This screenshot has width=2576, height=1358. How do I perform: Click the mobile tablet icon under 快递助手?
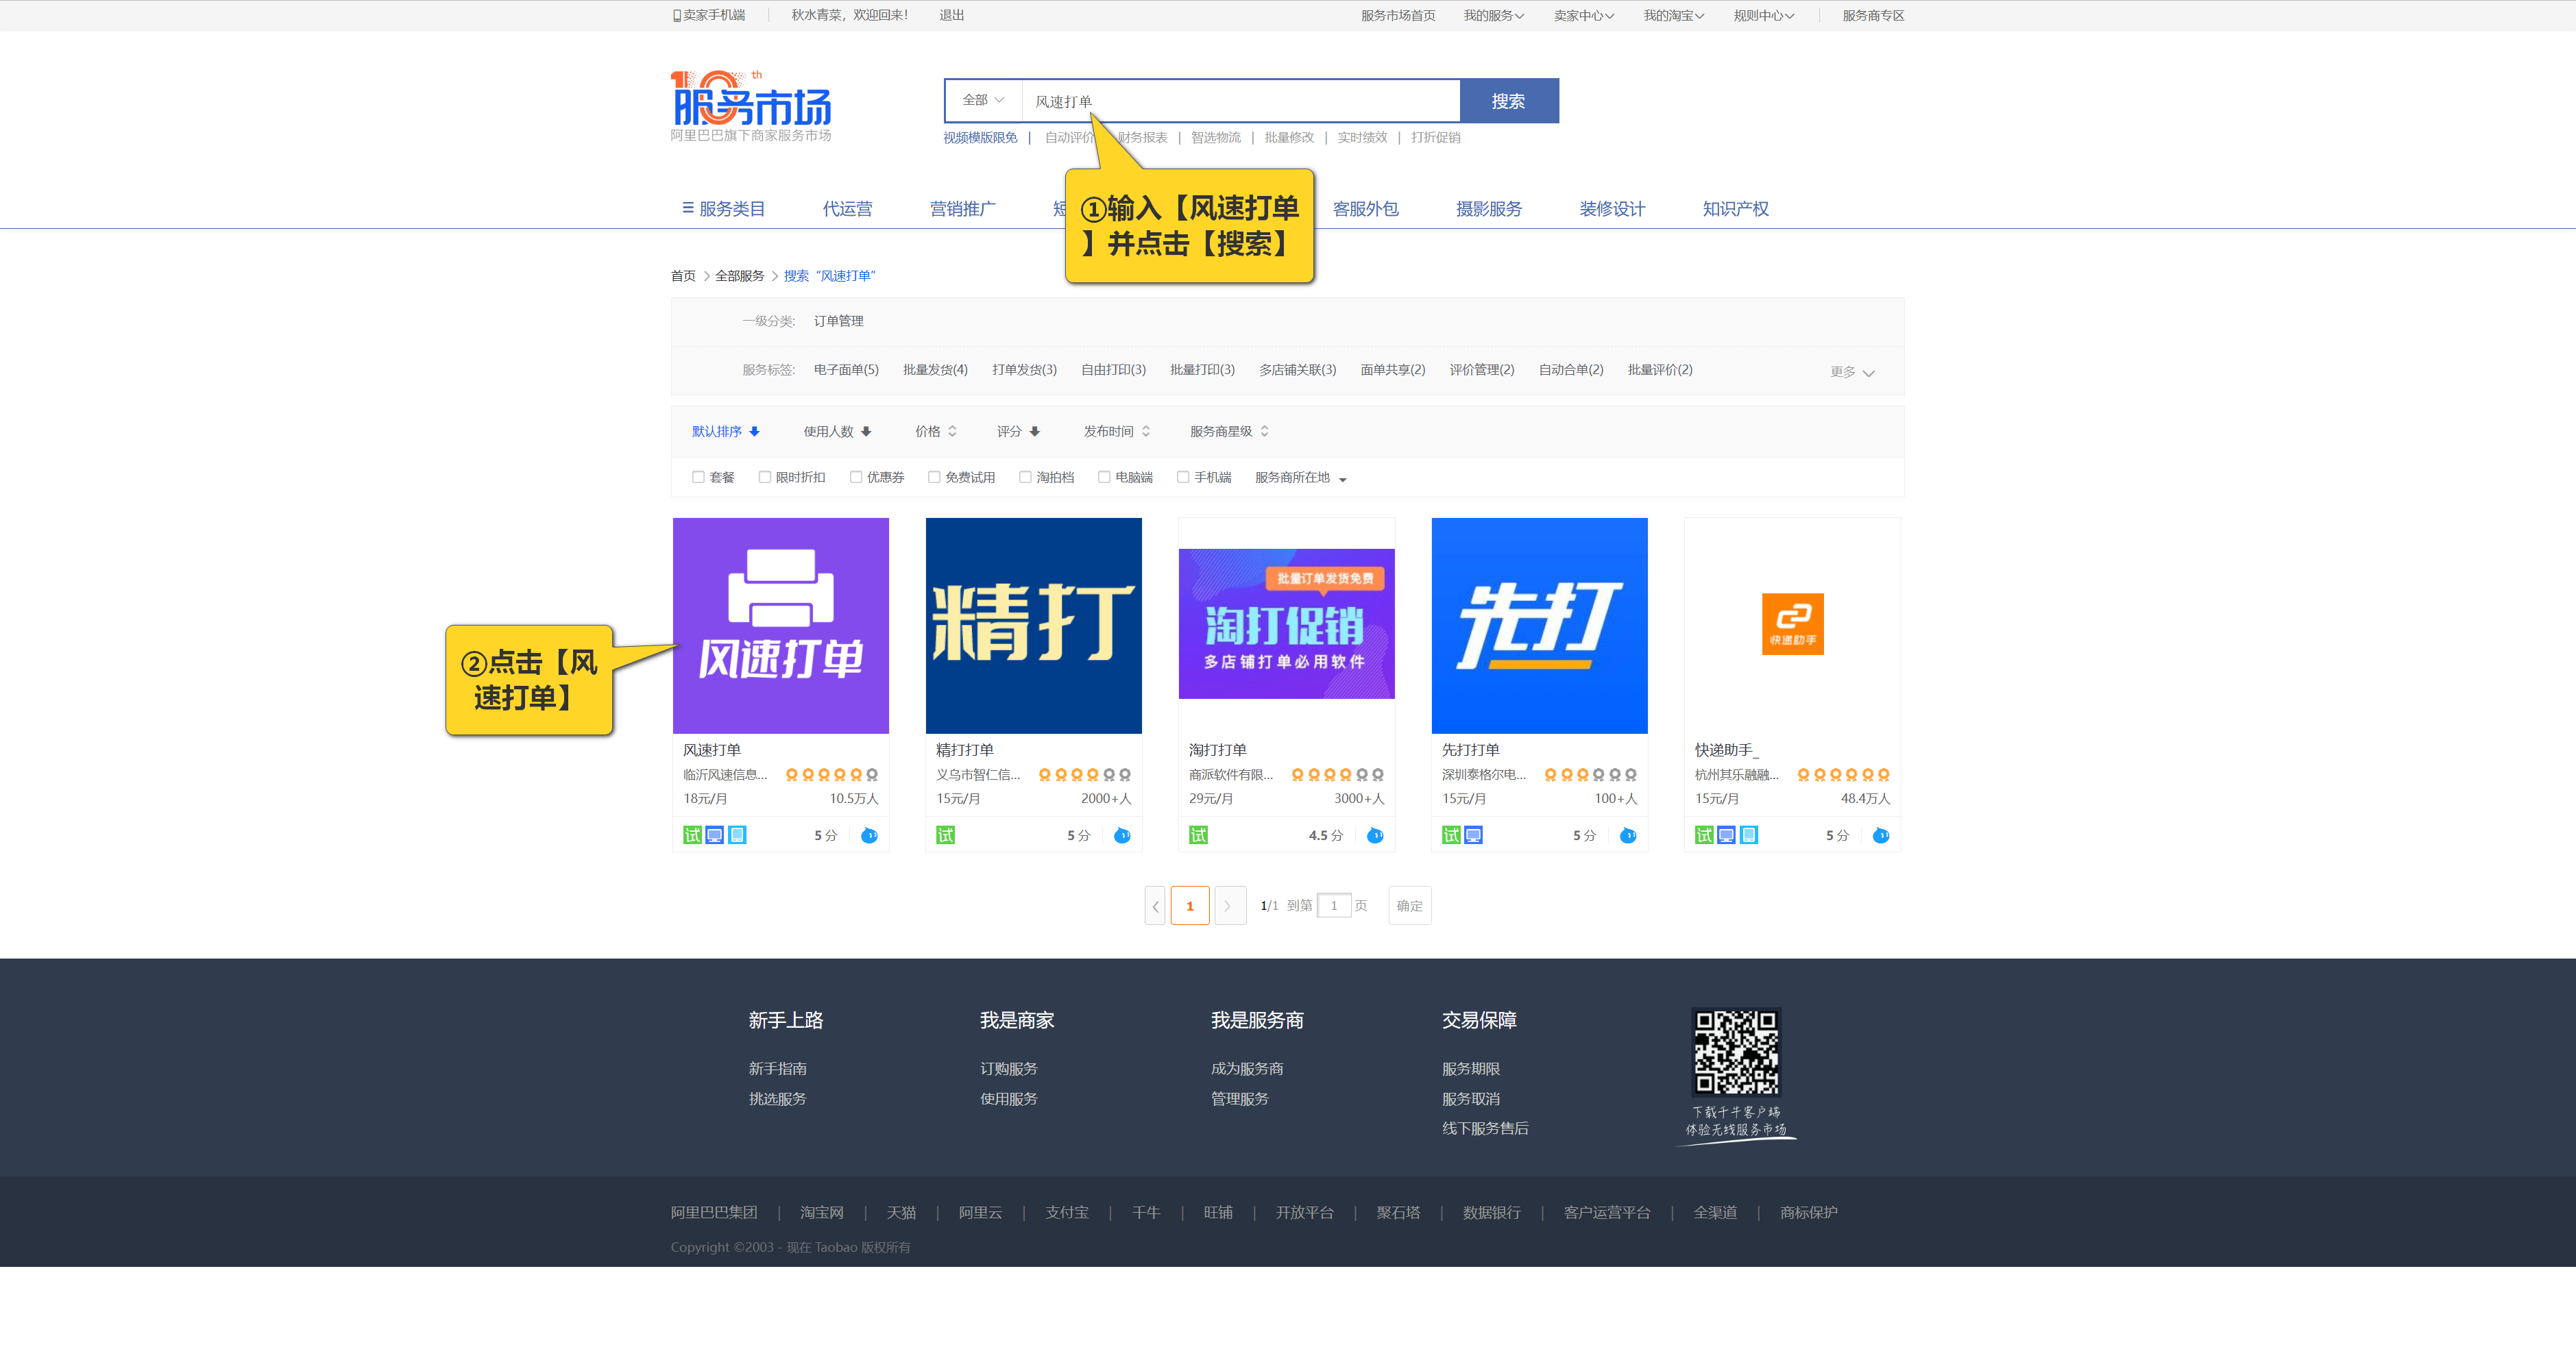(1748, 835)
